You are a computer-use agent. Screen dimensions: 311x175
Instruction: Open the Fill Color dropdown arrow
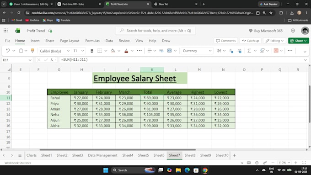coord(119,51)
